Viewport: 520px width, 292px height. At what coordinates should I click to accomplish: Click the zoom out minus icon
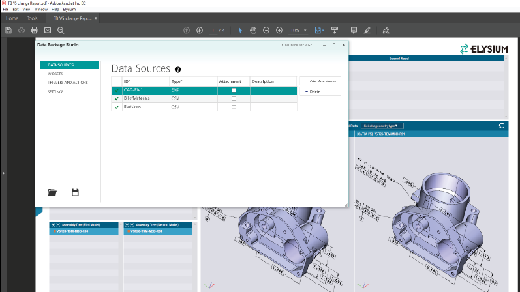tap(266, 30)
